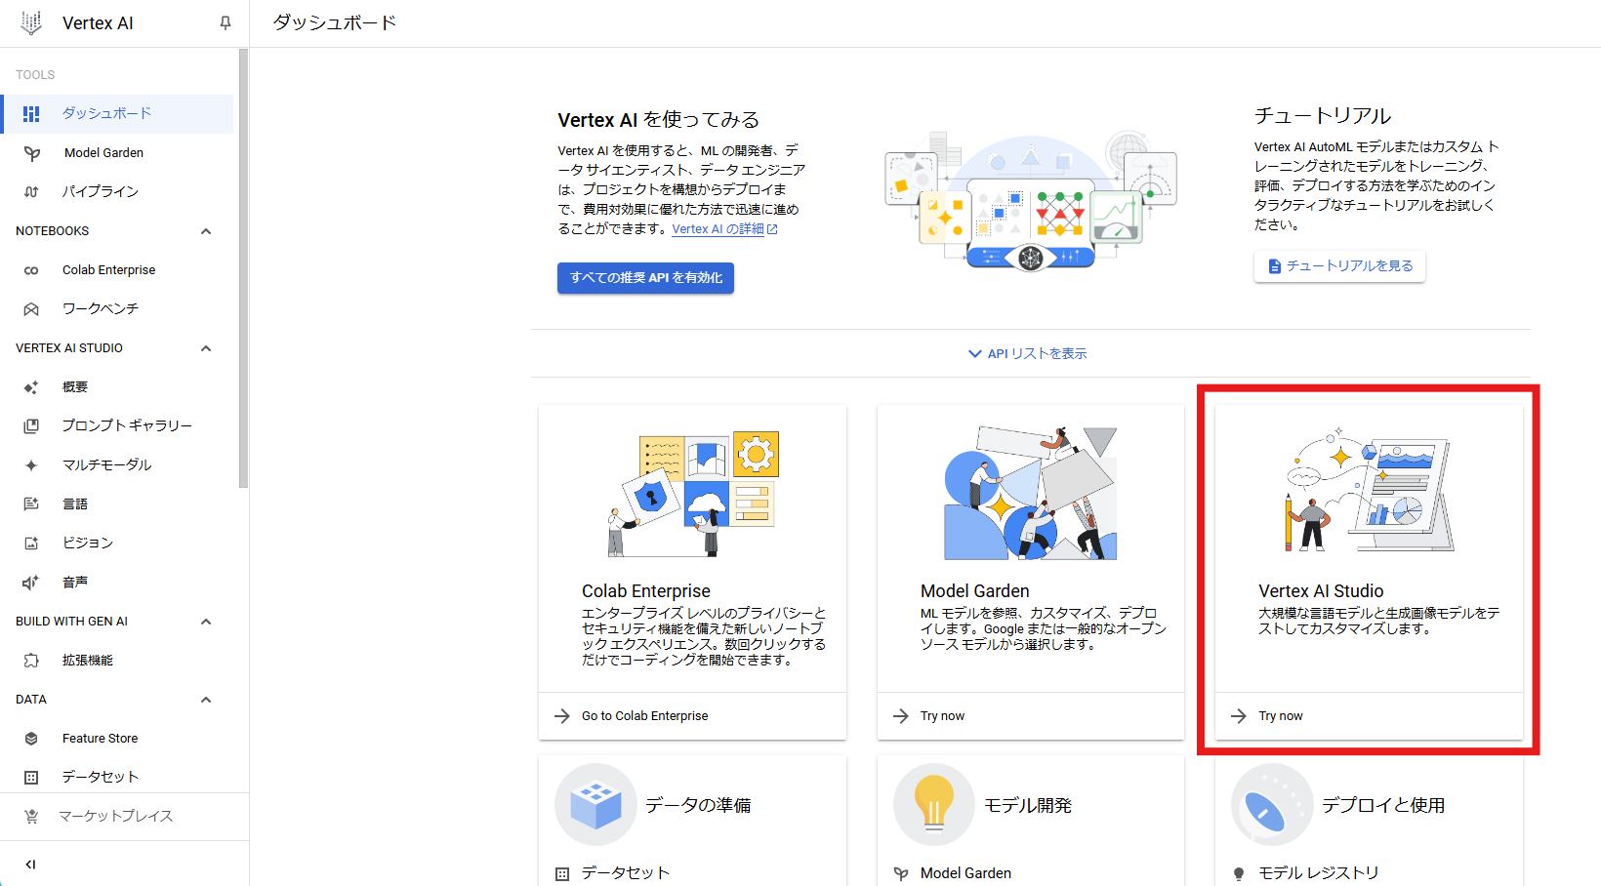Image resolution: width=1601 pixels, height=886 pixels.
Task: Click the マルチモーダル star icon
Action: coord(31,465)
